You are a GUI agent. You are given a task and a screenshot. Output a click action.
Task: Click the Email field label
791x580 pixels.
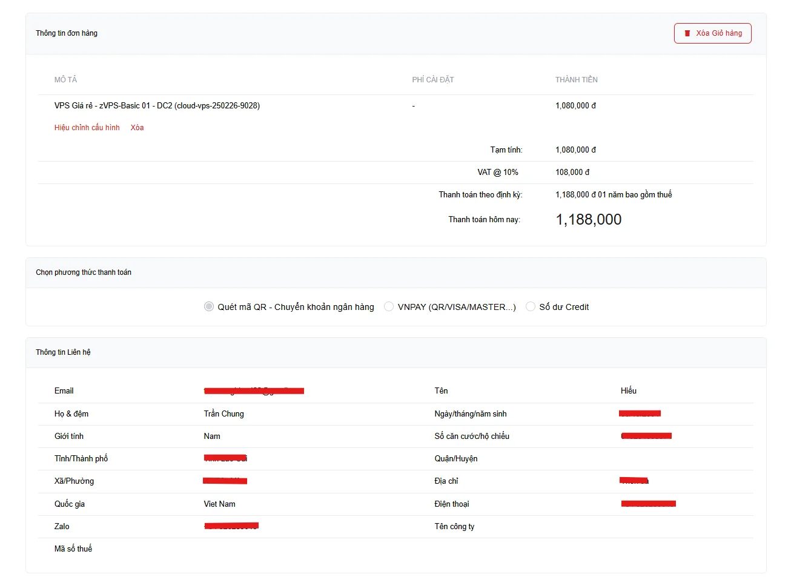(64, 391)
